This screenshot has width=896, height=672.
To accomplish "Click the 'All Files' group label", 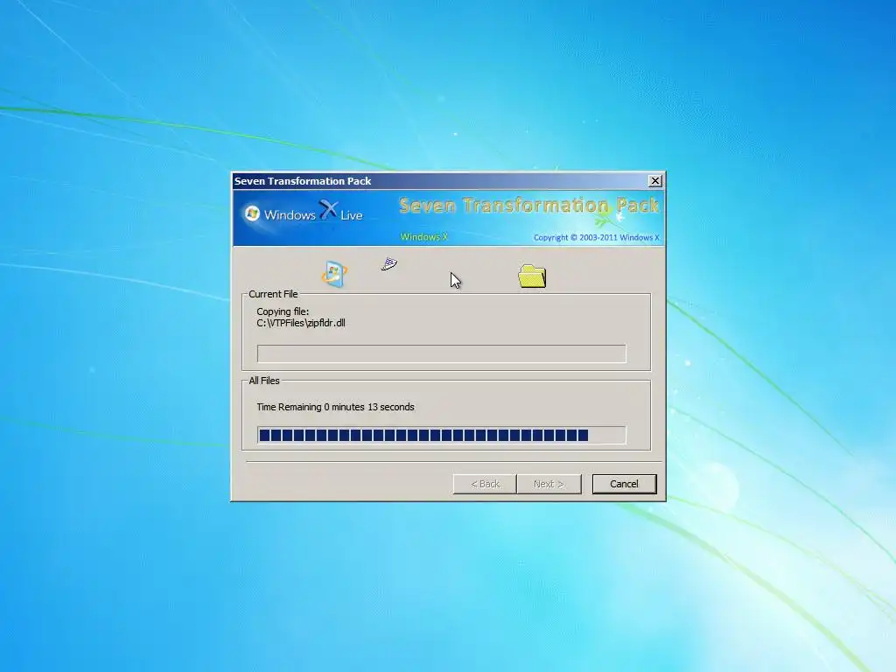I will pyautogui.click(x=264, y=381).
